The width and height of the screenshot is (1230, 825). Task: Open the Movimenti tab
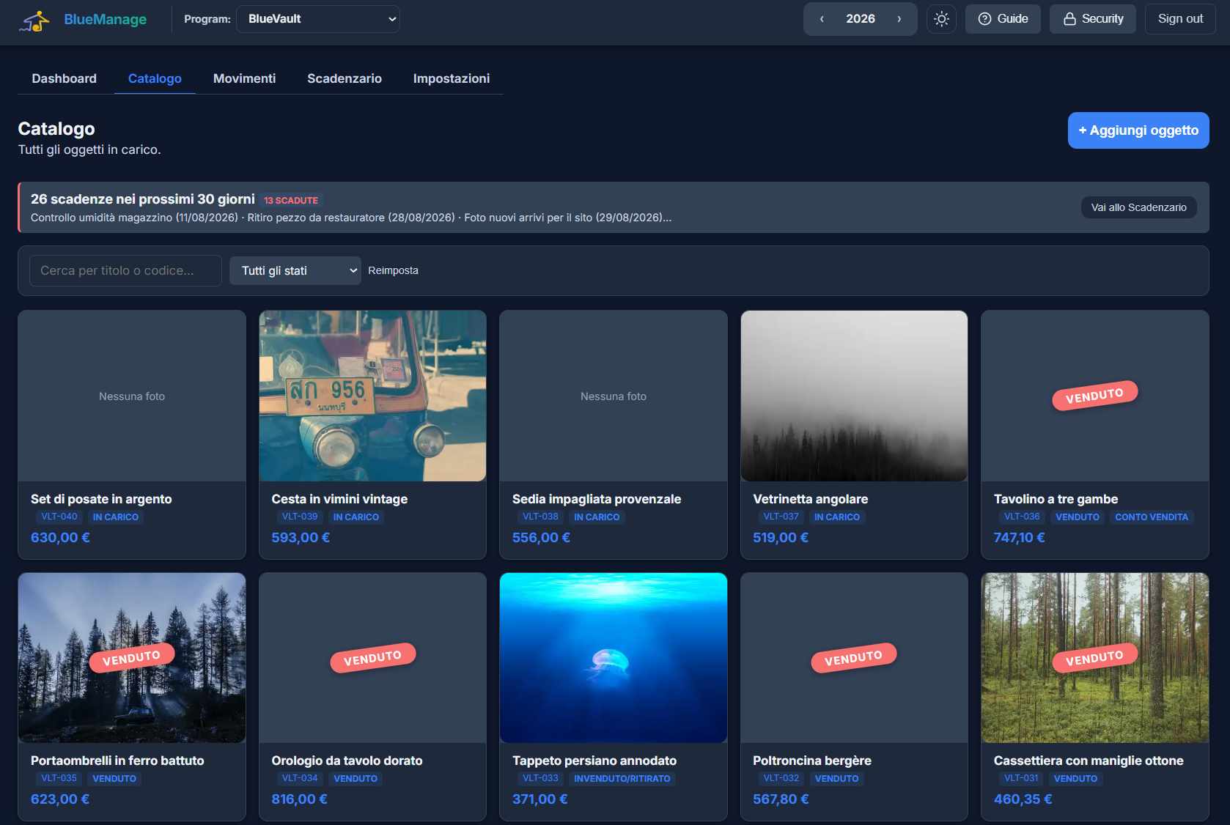(x=244, y=78)
